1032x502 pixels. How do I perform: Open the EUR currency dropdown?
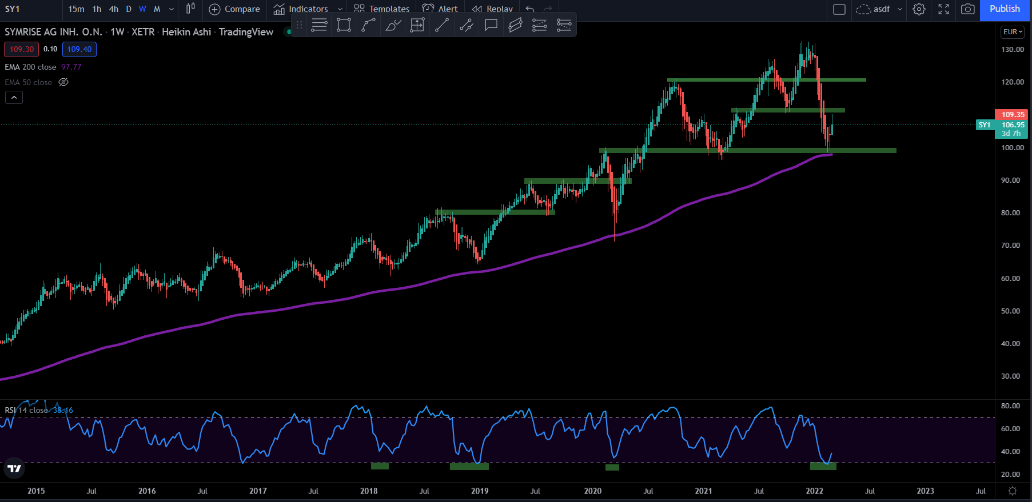click(x=1013, y=32)
